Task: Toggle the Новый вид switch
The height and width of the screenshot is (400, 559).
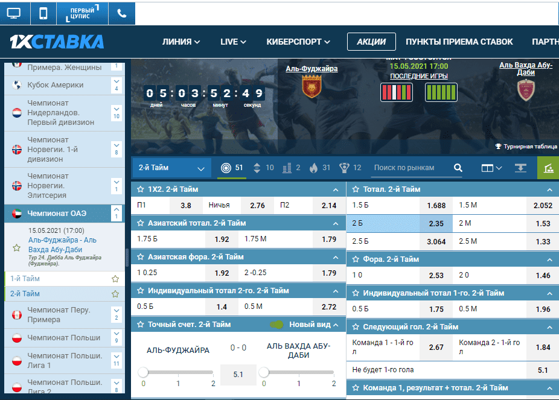Action: pyautogui.click(x=278, y=325)
